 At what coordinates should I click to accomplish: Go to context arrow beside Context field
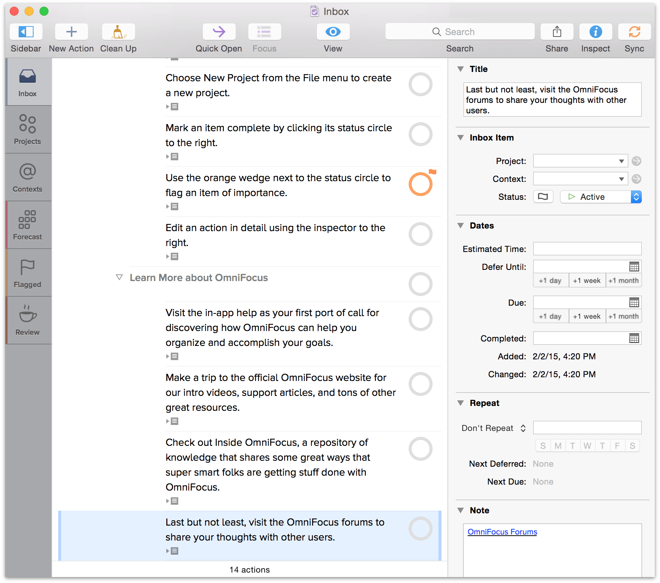point(637,179)
